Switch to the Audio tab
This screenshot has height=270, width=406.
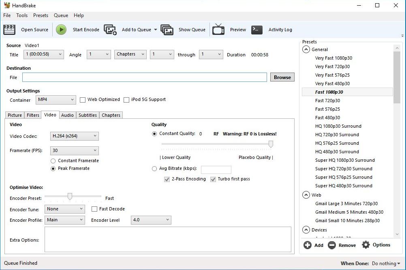click(x=67, y=115)
